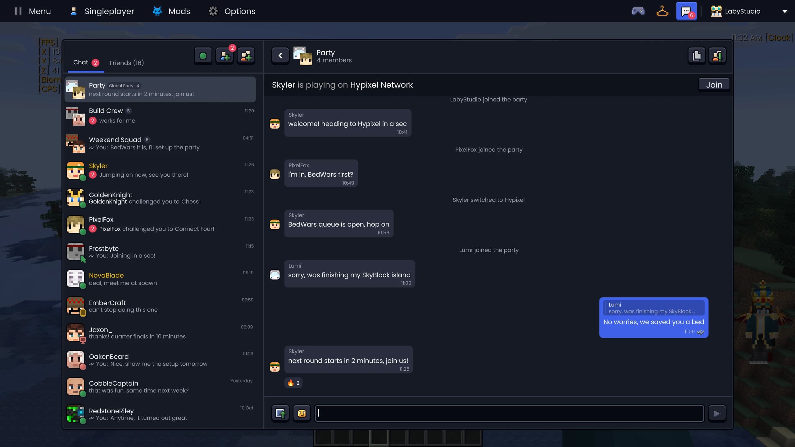Open the NovaBlade conversation
The image size is (795, 447).
coord(160,279)
